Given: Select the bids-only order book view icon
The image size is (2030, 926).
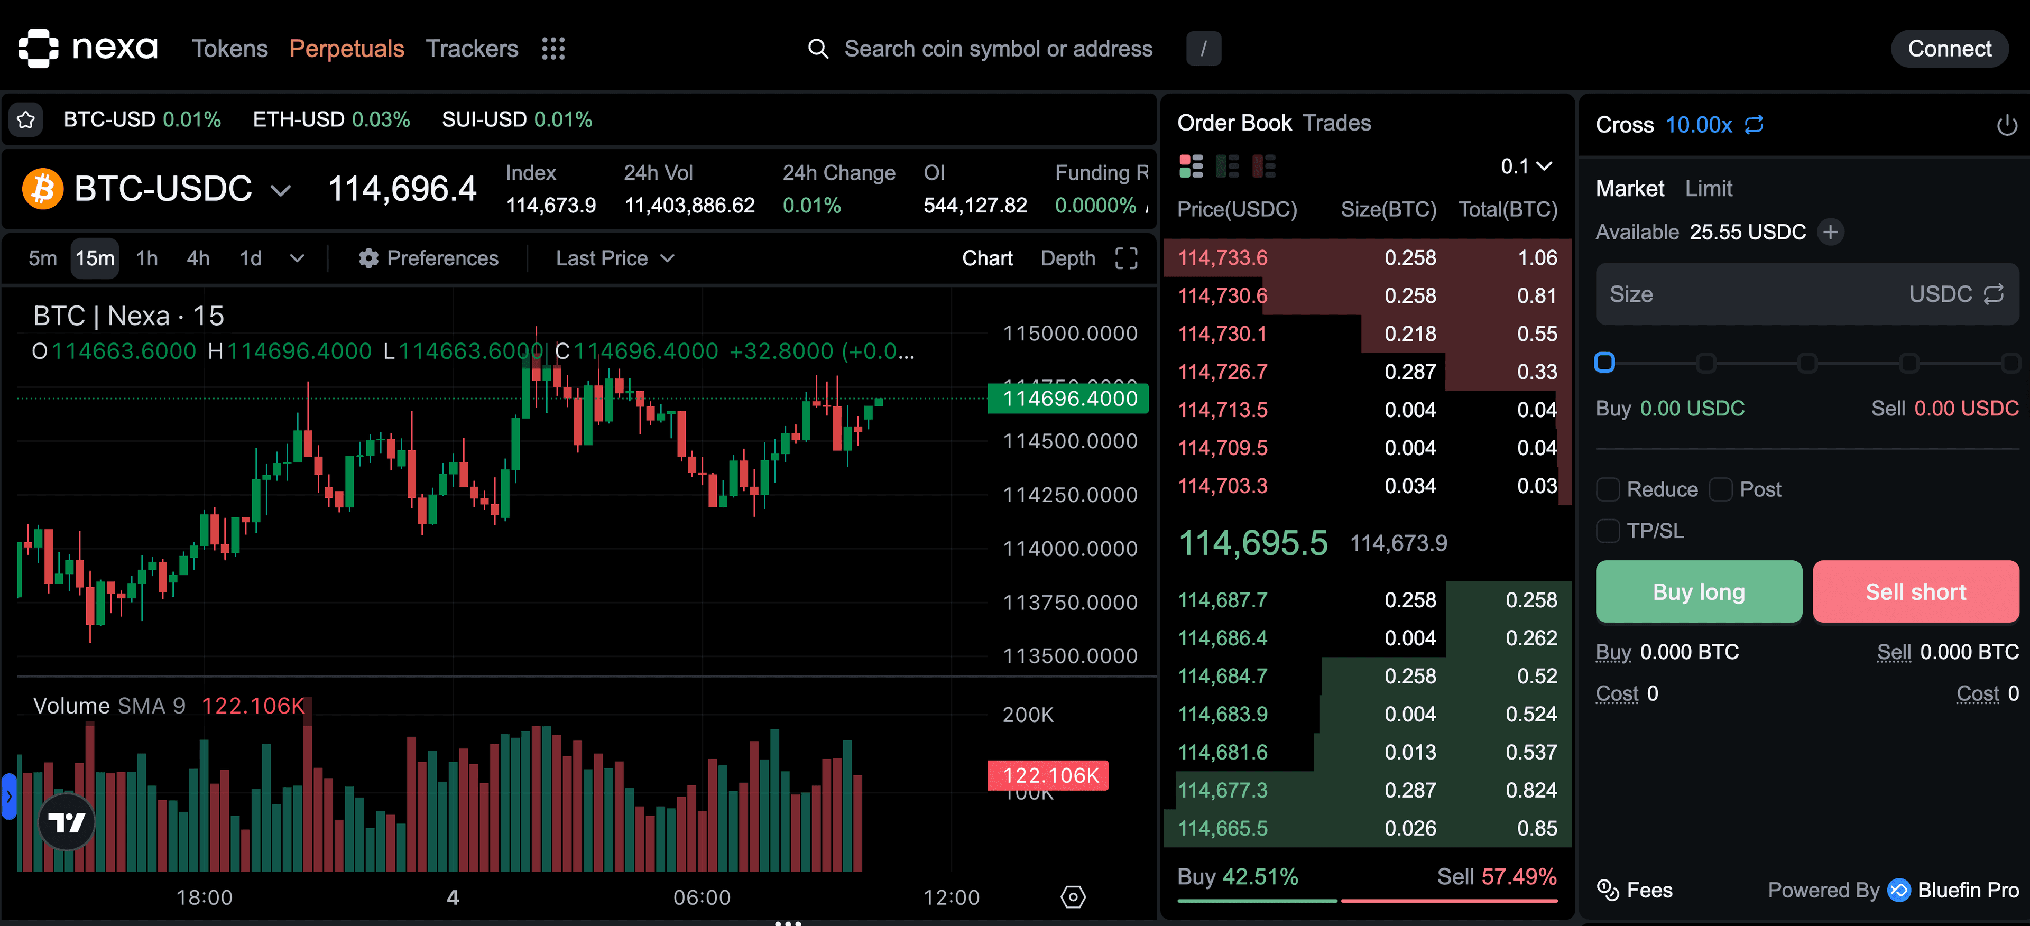Looking at the screenshot, I should (x=1227, y=166).
